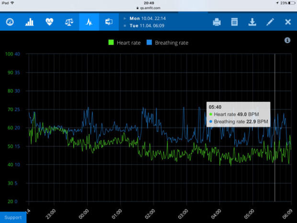Select the pulse waveform graph tab
The width and height of the screenshot is (297, 223).
click(89, 22)
